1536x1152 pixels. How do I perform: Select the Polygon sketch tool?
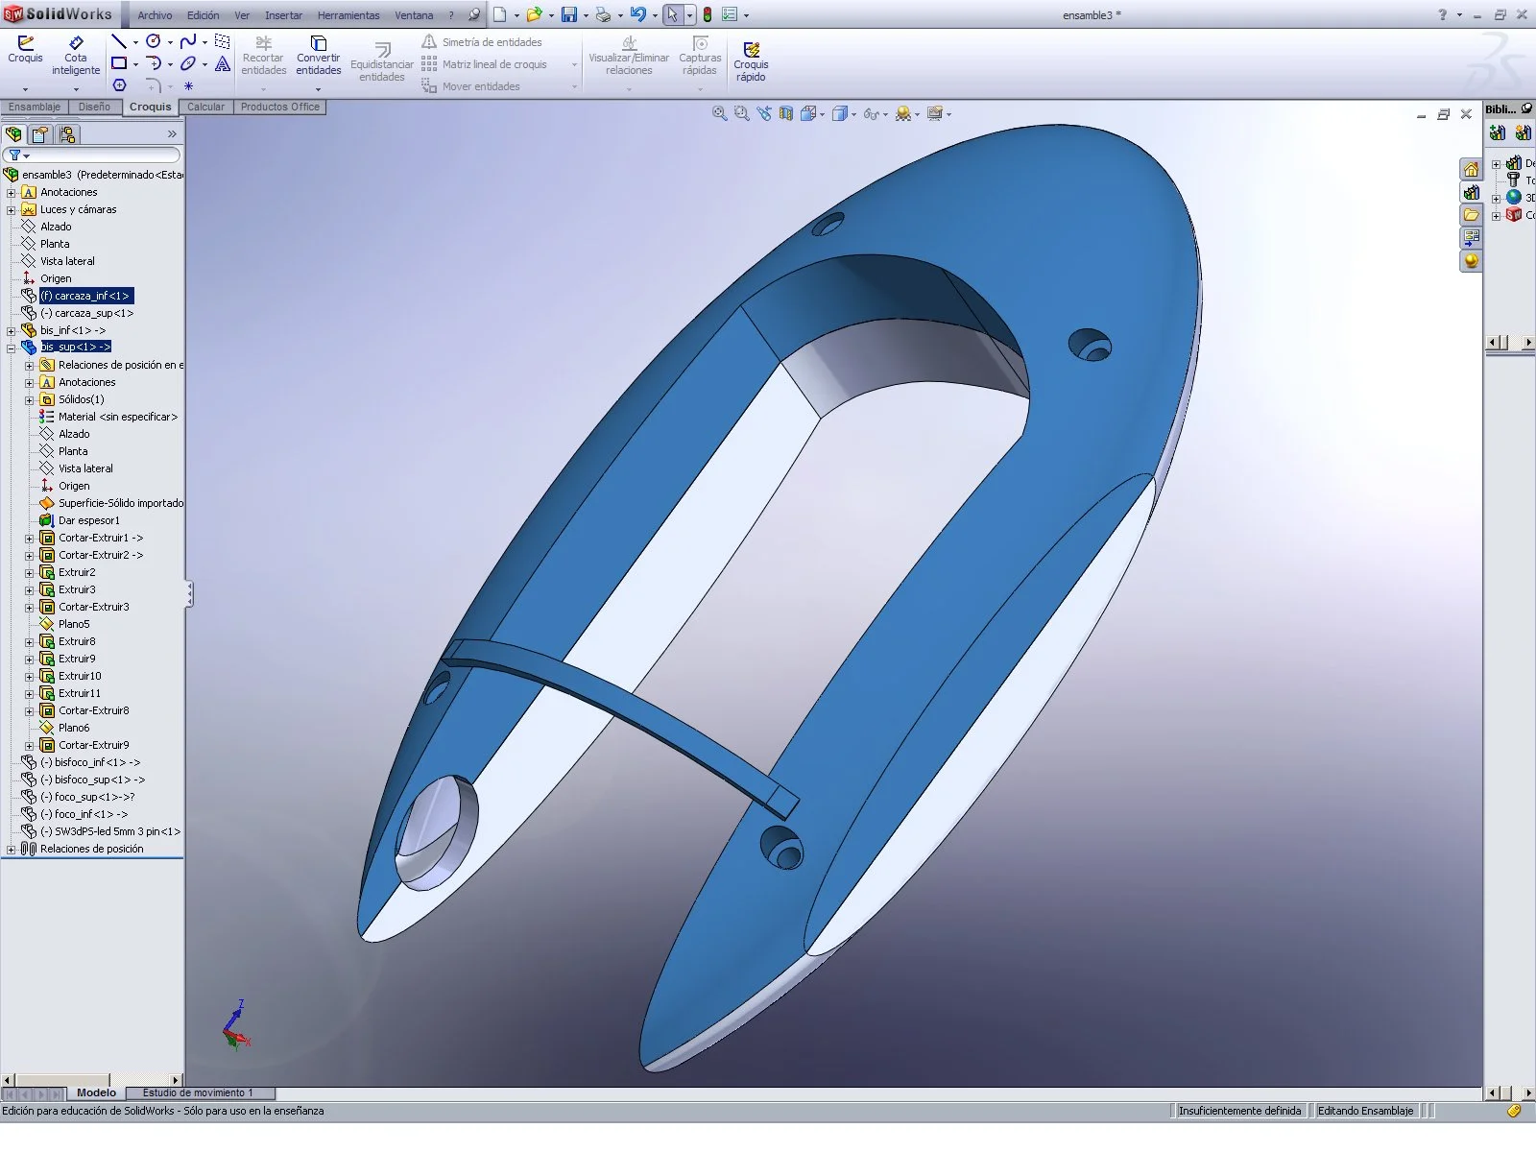[x=119, y=85]
